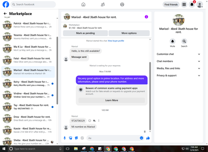This screenshot has height=152, width=208.
Task: Open Windows action center notifications
Action: point(203,149)
